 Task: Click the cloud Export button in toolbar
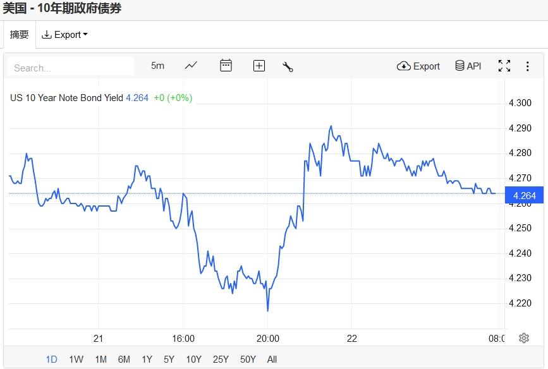(x=418, y=66)
